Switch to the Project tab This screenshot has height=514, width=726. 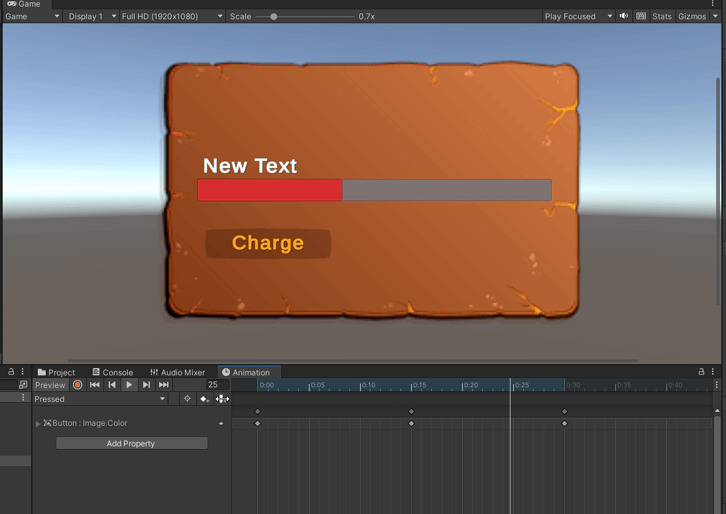56,372
